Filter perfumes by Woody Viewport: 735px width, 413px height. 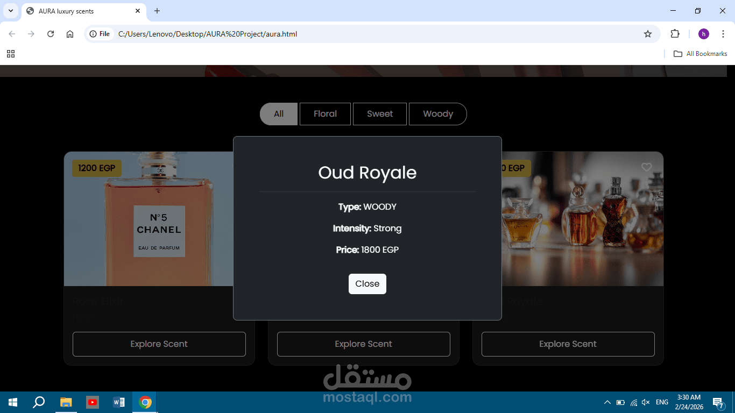pyautogui.click(x=438, y=114)
